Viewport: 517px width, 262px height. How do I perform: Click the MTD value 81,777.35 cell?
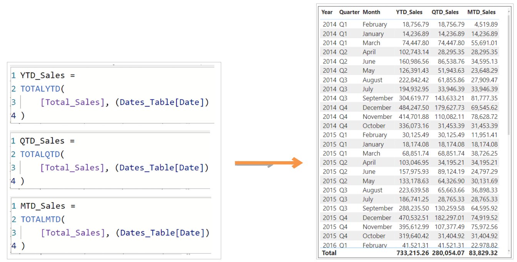(x=484, y=98)
